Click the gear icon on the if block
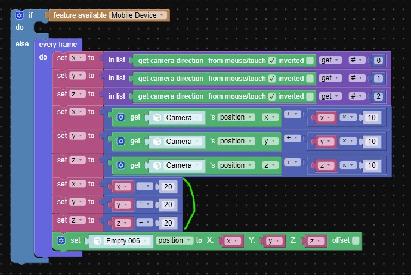The image size is (411, 275). pos(19,15)
